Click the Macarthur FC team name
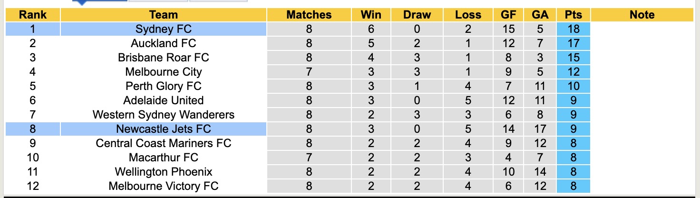Viewport: 700px width, 198px height. [x=163, y=158]
